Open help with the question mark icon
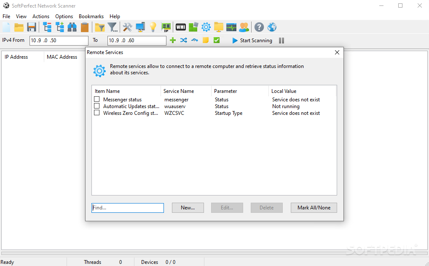 tap(259, 27)
